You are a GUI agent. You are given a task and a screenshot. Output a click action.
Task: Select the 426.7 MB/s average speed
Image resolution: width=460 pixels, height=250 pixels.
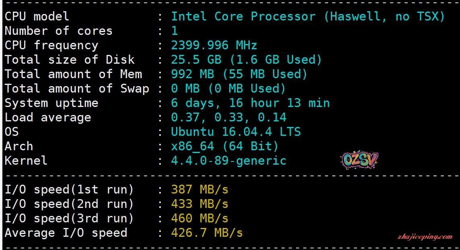207,233
